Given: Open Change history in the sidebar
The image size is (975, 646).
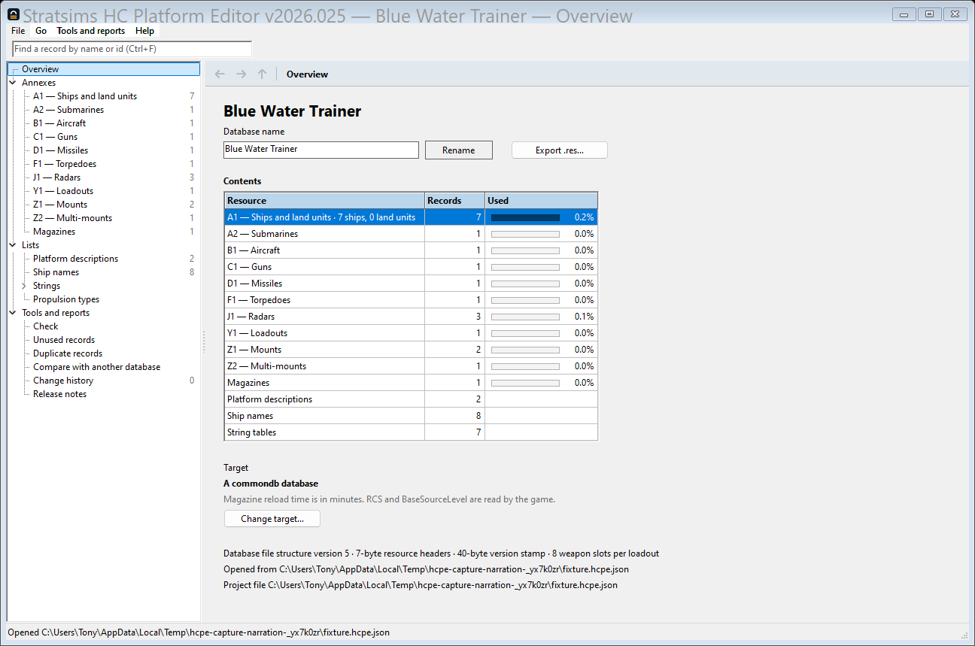Looking at the screenshot, I should (63, 381).
